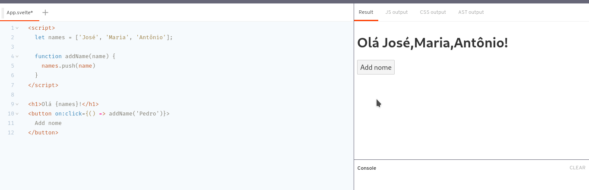589x190 pixels.
Task: Click the Console panel label
Action: coord(367,168)
